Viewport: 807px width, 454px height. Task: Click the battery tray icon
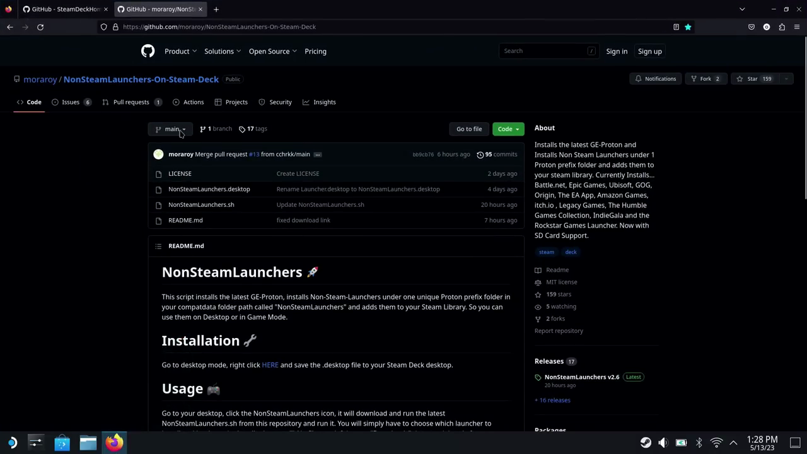(681, 443)
